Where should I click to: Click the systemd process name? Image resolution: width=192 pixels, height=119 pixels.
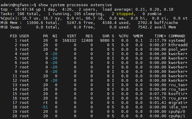[x=177, y=40]
